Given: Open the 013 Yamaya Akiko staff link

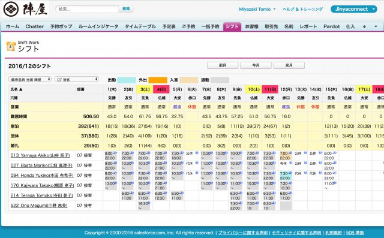Looking at the screenshot, I should [x=40, y=155].
